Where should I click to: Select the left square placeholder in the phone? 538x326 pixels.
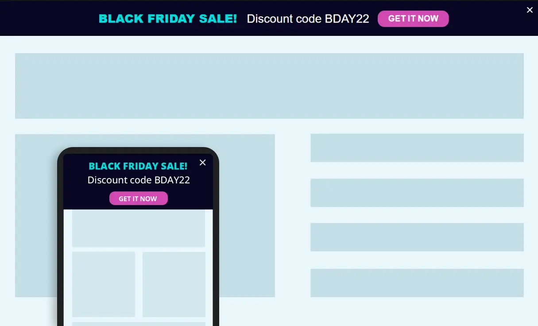pos(103,284)
